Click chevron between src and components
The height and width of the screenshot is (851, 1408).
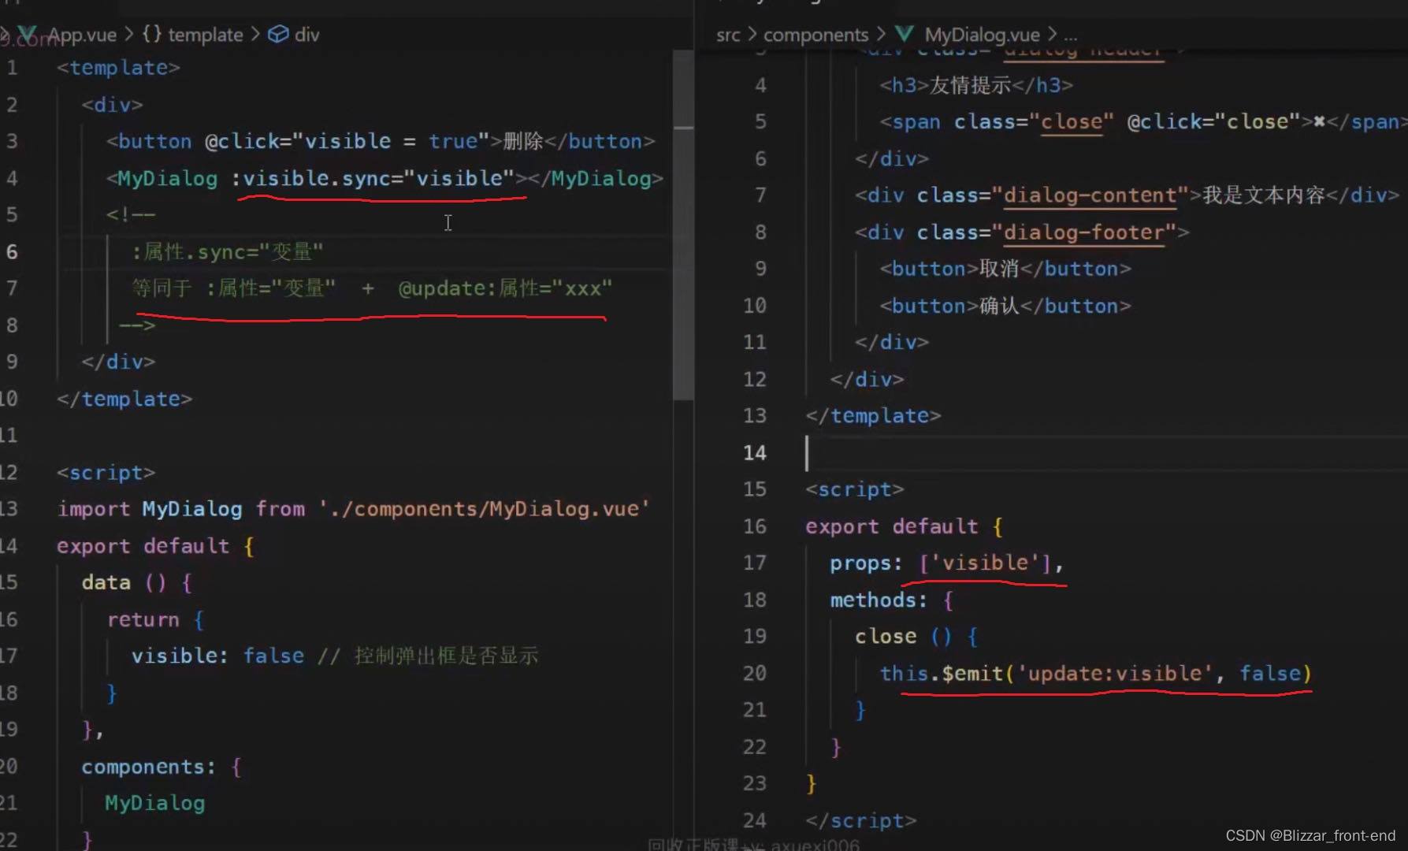pyautogui.click(x=752, y=35)
